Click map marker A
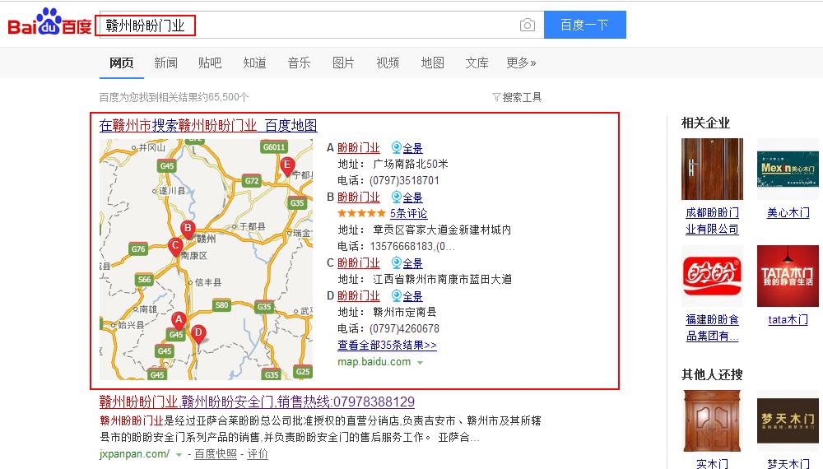The image size is (823, 469). click(179, 321)
